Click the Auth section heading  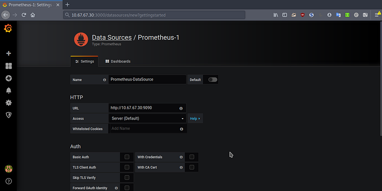click(x=75, y=147)
